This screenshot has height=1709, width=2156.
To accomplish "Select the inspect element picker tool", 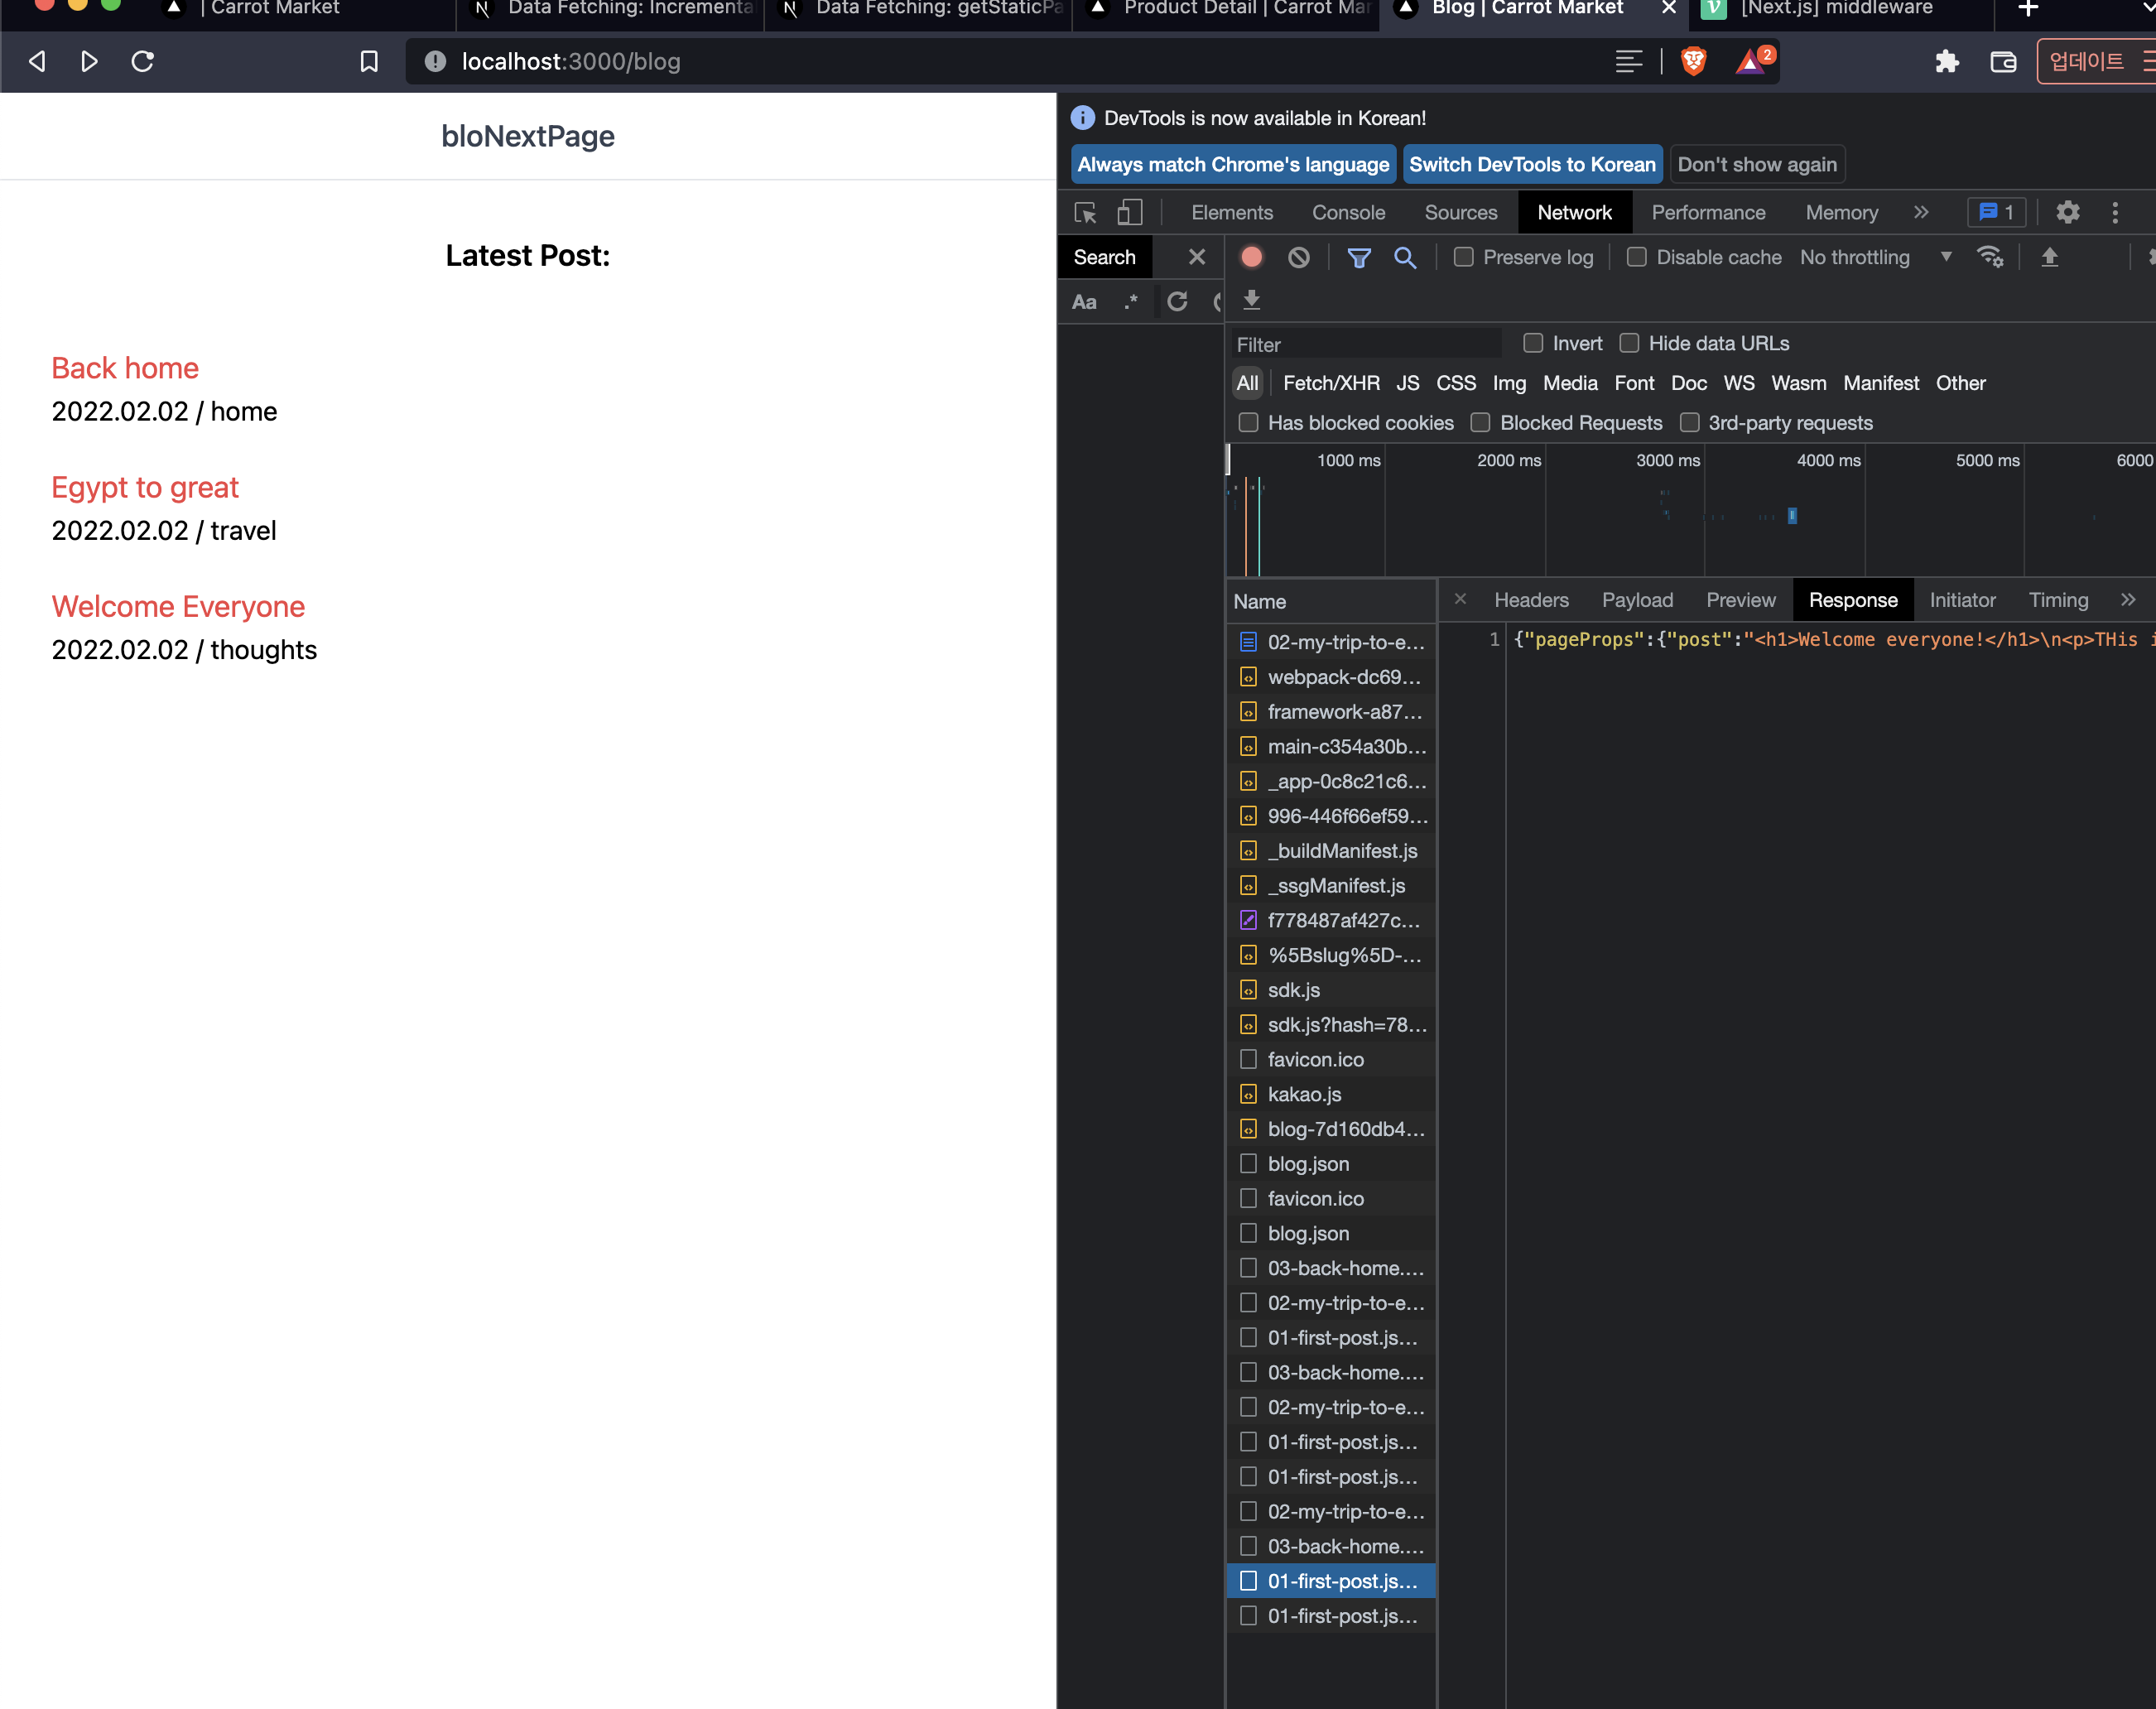I will point(1085,212).
